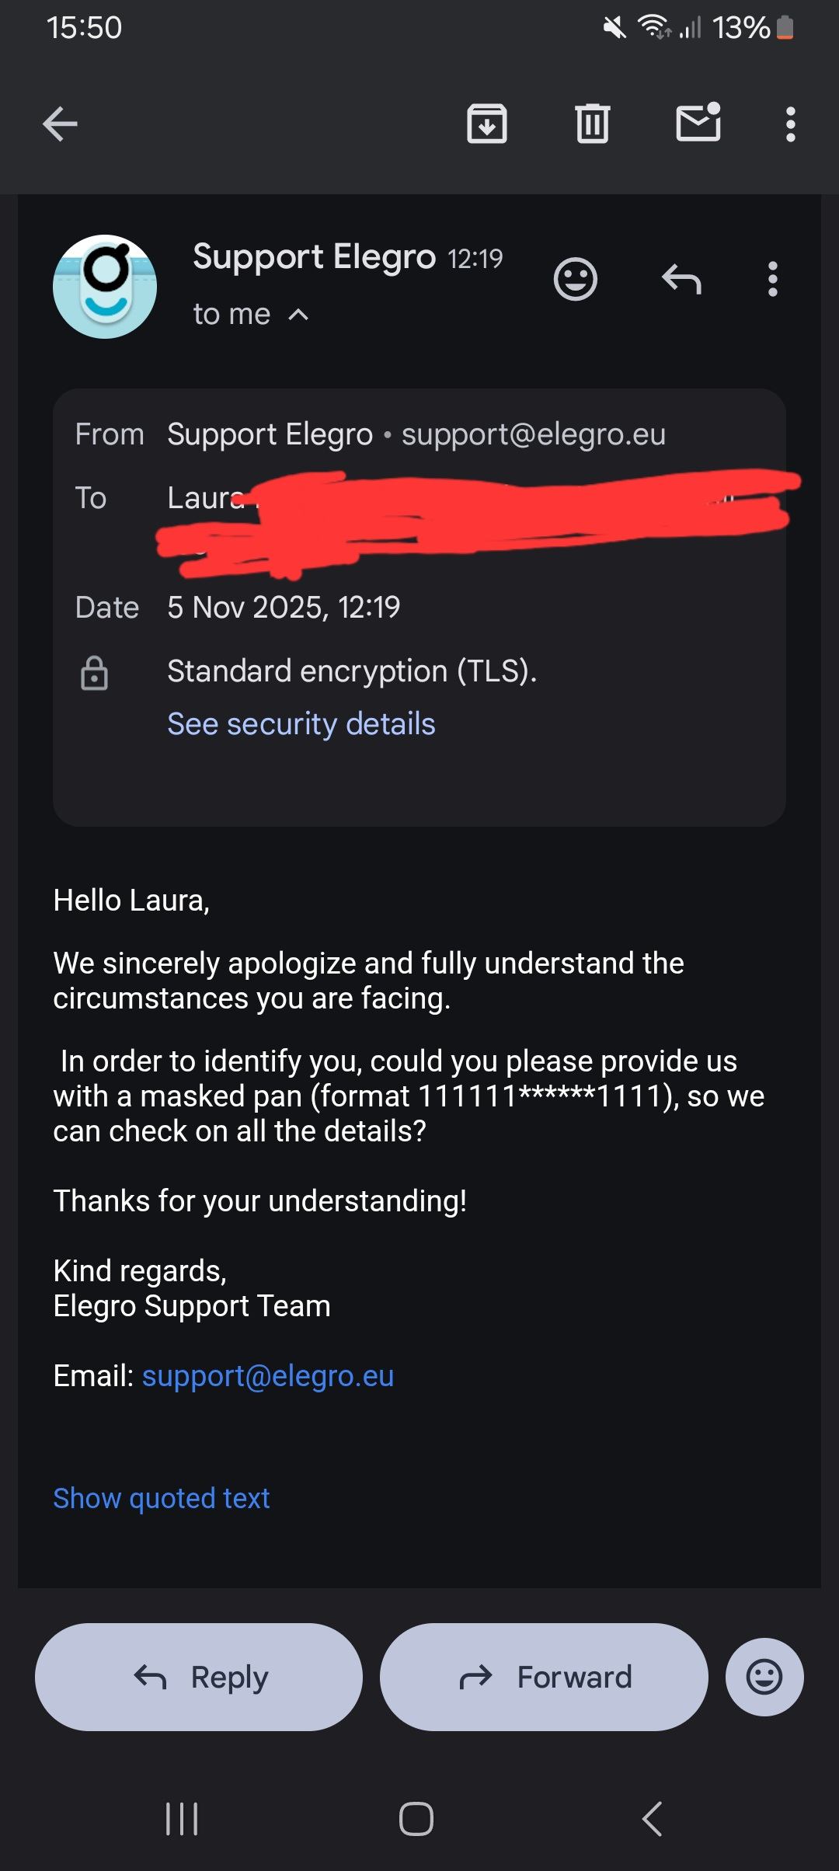Tap the reply arrow in message header
The width and height of the screenshot is (839, 1871).
click(x=681, y=279)
